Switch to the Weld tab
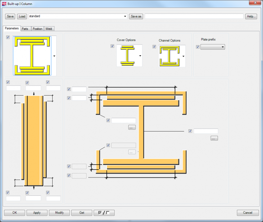 pyautogui.click(x=49, y=29)
